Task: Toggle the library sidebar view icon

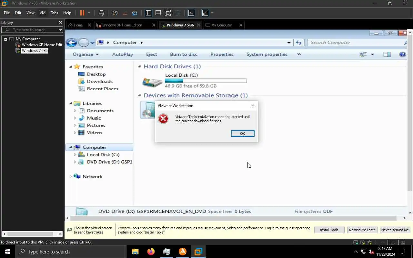Action: click(x=148, y=13)
